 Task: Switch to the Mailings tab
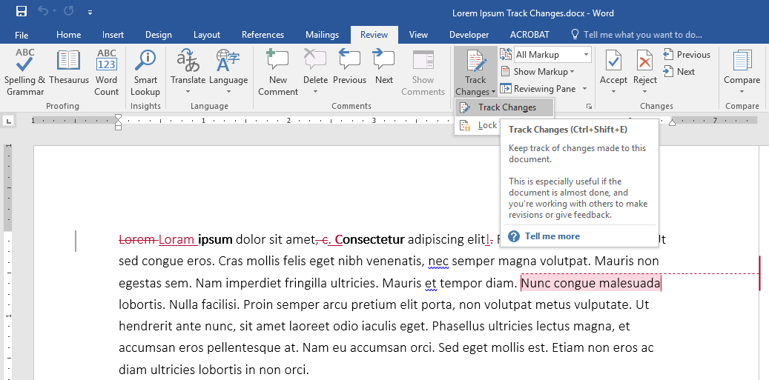(x=323, y=35)
